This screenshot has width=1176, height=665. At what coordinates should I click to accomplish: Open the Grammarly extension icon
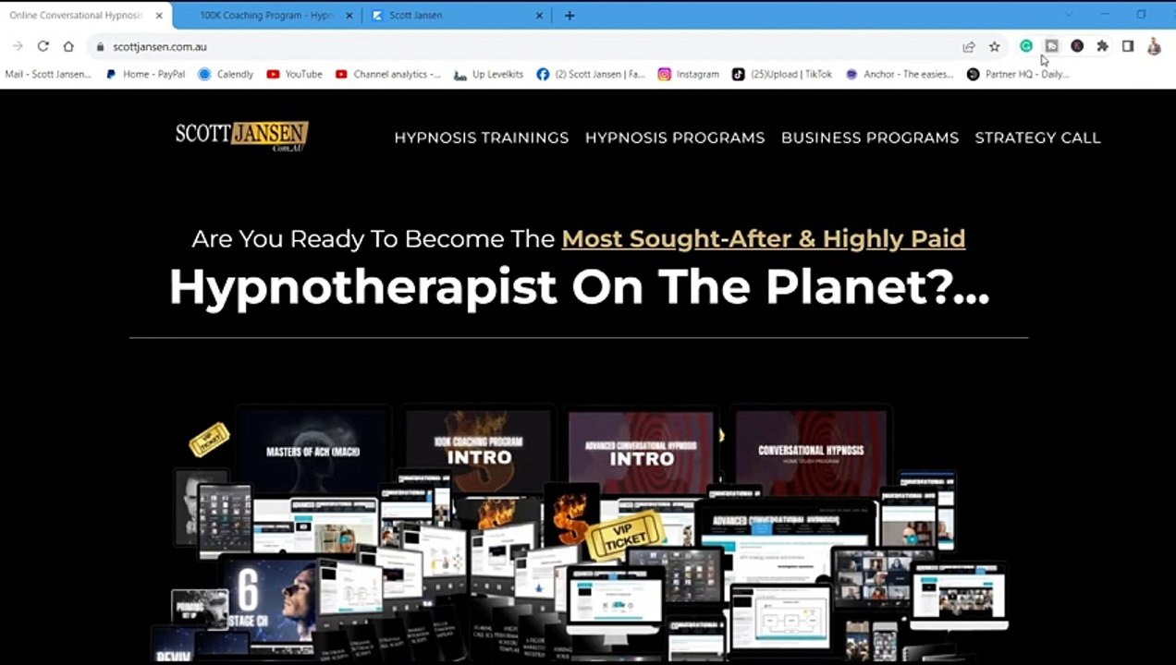[x=1026, y=46]
